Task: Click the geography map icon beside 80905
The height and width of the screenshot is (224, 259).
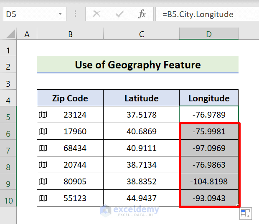Action: 43,181
